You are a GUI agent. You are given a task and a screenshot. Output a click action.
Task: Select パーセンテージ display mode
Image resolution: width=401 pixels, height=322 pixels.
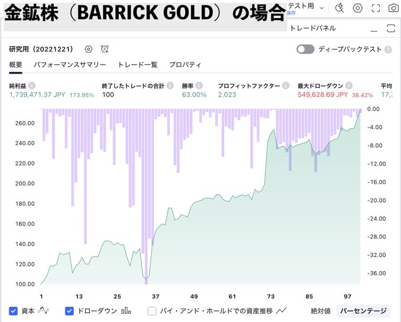[363, 311]
